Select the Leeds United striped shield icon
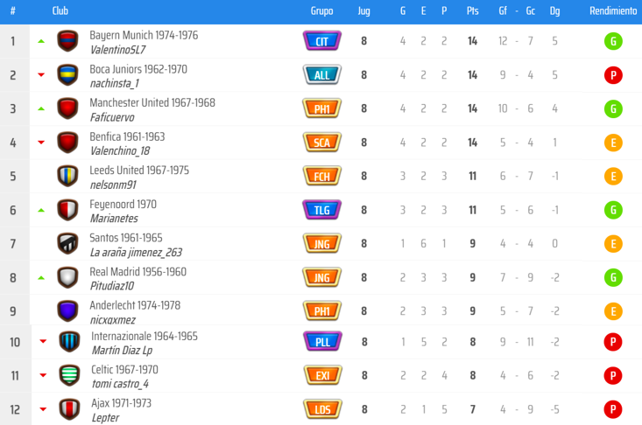Viewport: 642px width, 425px height. pos(67,176)
